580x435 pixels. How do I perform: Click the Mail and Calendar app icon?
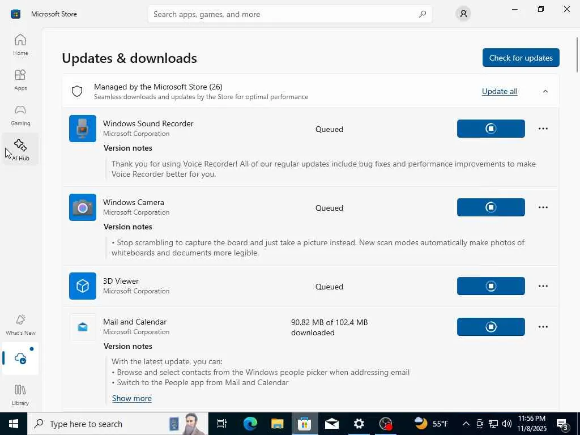83,327
